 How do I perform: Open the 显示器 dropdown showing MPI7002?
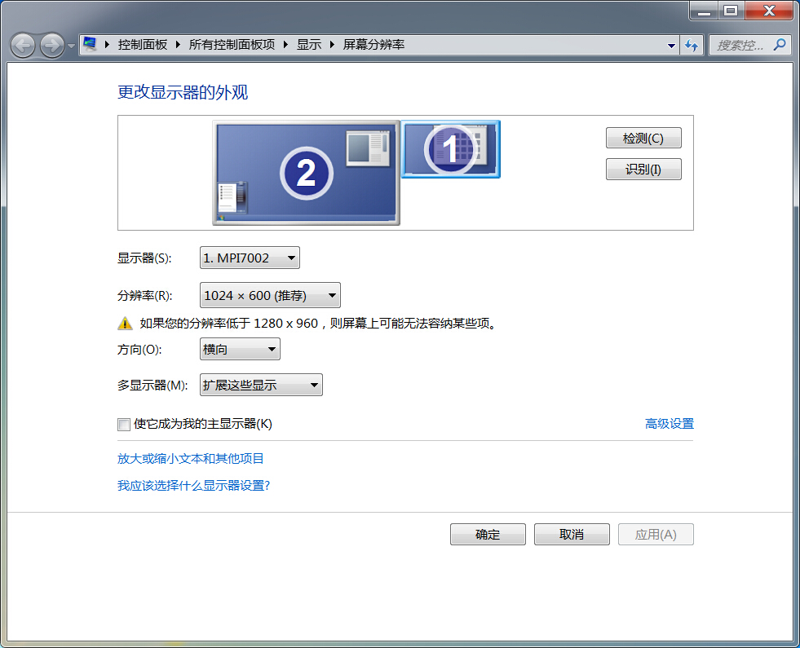coord(250,258)
